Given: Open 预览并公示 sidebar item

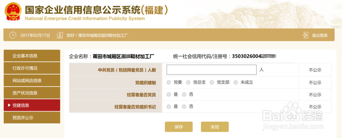Looking at the screenshot, I should (x=32, y=118).
